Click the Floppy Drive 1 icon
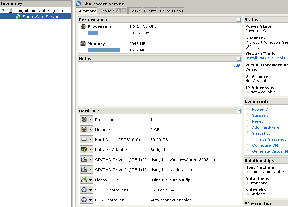 click(x=84, y=180)
